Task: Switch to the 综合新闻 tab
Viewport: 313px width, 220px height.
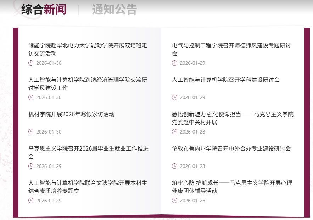Action: point(44,9)
